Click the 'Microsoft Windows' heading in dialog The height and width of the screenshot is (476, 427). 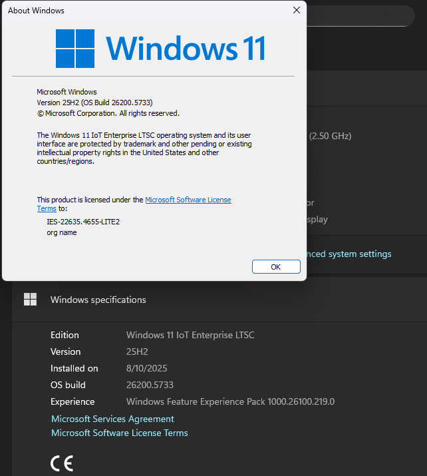point(67,92)
